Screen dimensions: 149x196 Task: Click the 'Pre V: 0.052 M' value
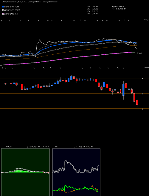(119, 9)
